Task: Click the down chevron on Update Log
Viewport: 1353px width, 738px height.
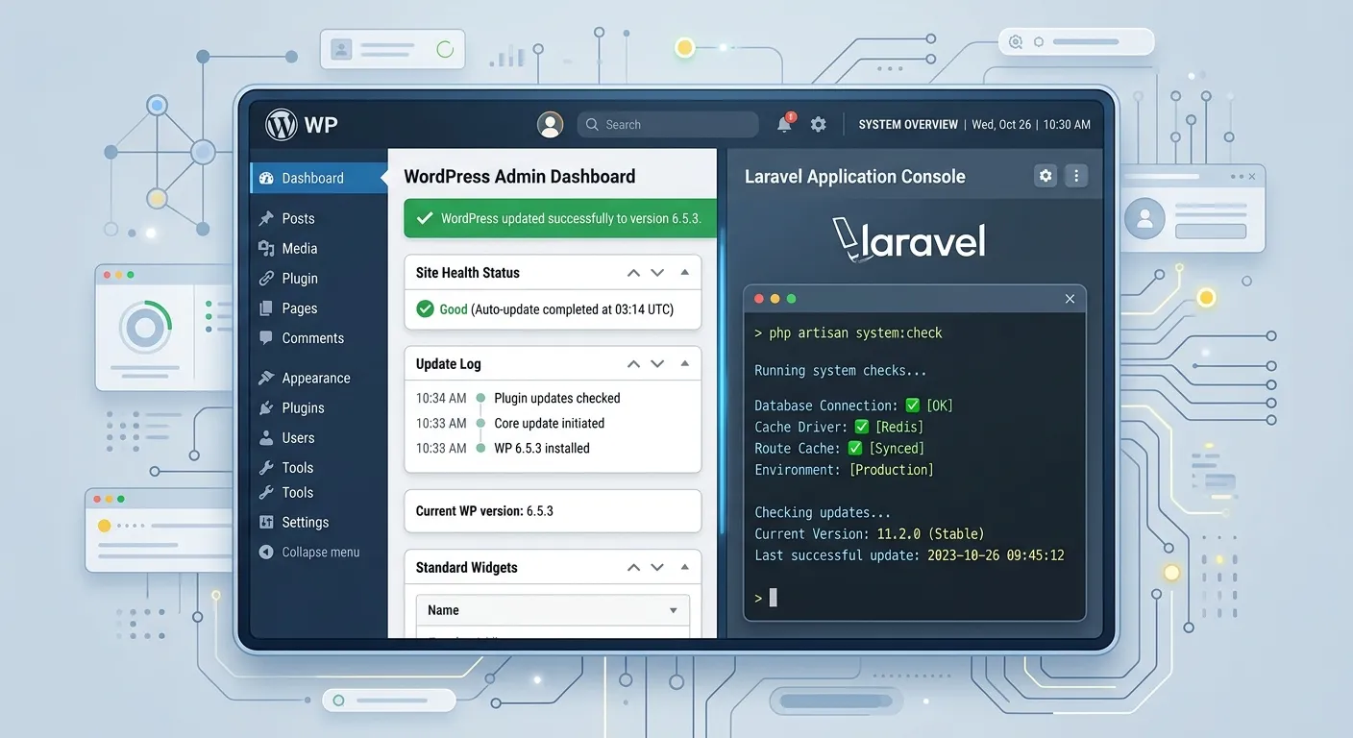Action: [657, 364]
